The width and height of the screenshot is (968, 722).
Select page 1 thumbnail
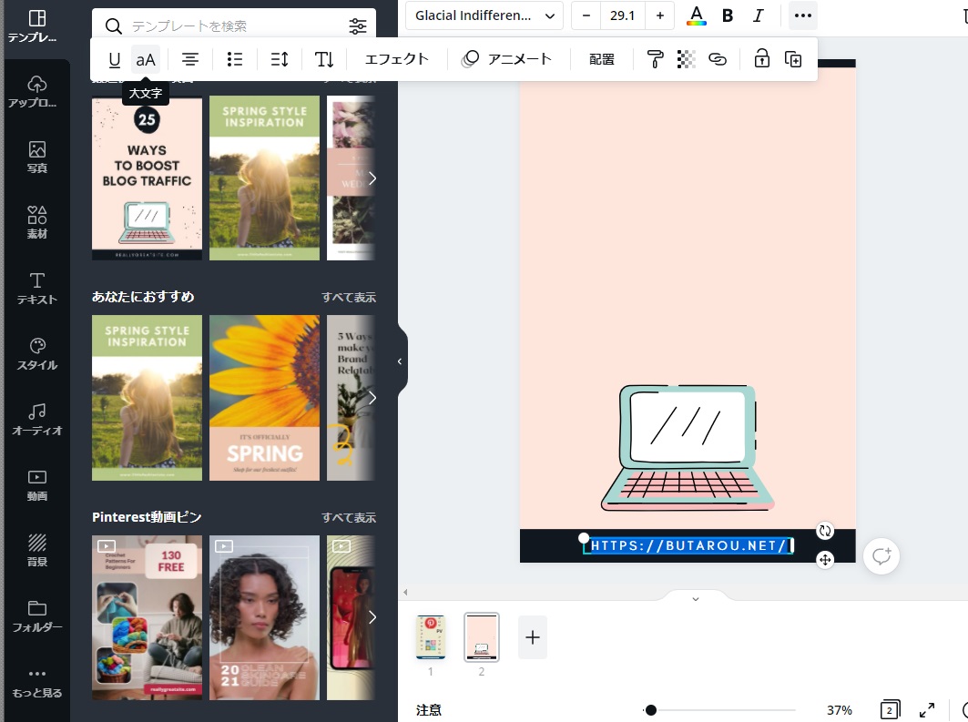click(x=431, y=637)
